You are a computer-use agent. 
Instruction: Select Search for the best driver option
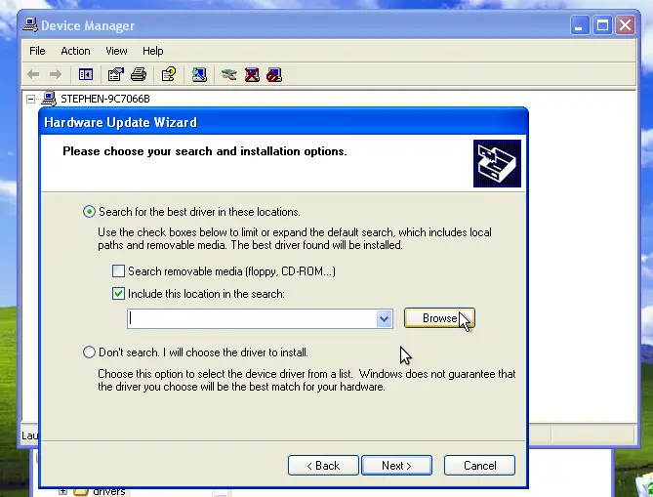(89, 212)
